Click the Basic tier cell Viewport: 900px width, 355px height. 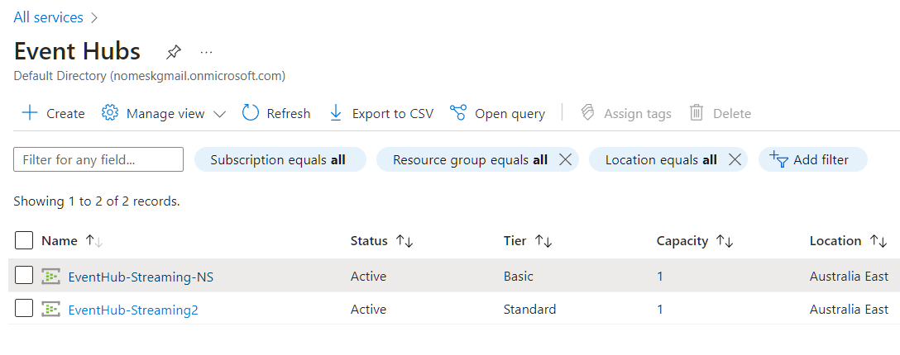pyautogui.click(x=519, y=276)
